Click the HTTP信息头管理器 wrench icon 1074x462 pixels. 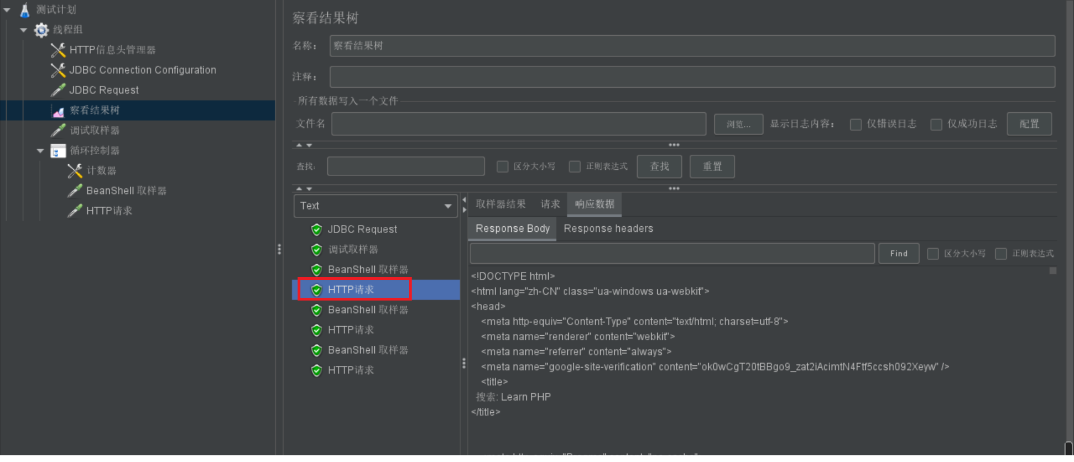(x=58, y=50)
